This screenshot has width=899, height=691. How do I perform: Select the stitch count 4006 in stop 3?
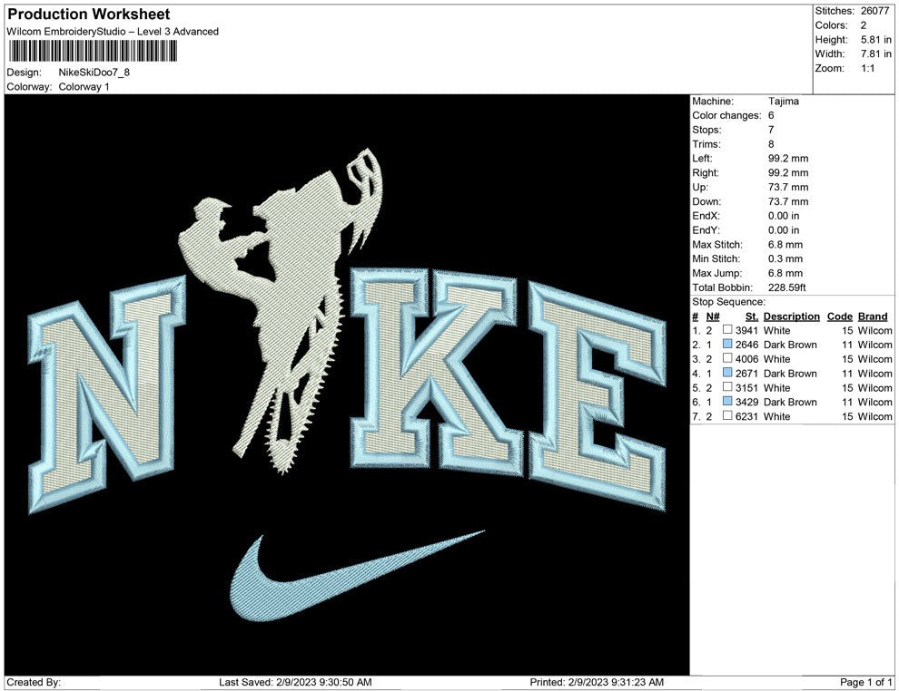(746, 359)
